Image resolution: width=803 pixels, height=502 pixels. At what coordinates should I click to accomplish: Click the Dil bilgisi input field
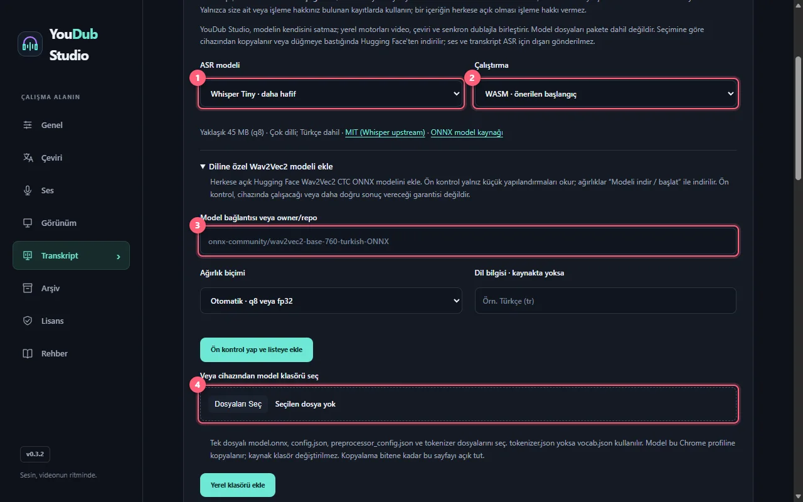click(605, 301)
